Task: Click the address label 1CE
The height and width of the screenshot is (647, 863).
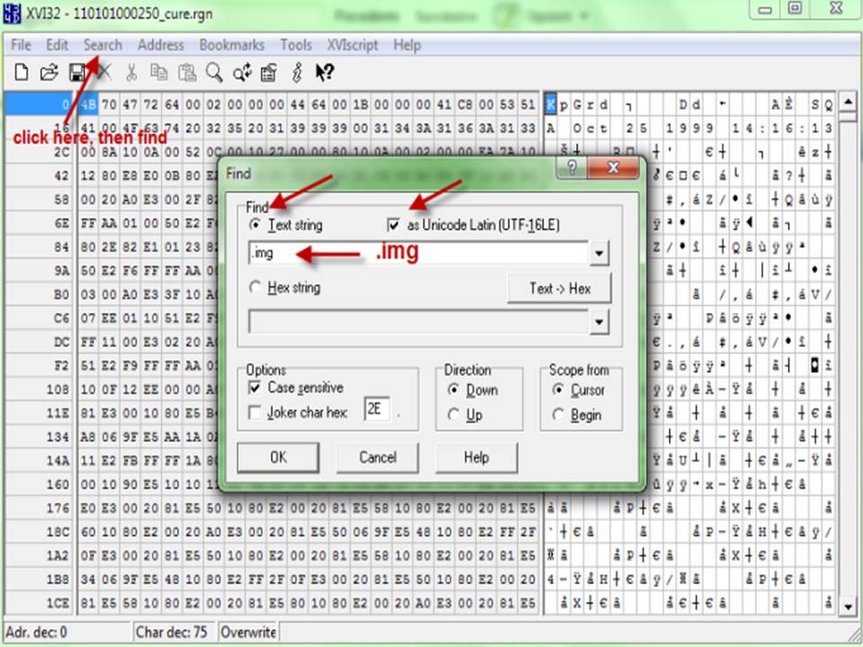Action: point(58,603)
